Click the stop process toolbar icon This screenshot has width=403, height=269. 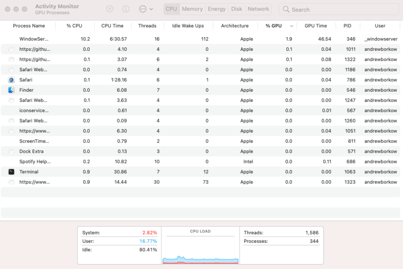pos(110,9)
